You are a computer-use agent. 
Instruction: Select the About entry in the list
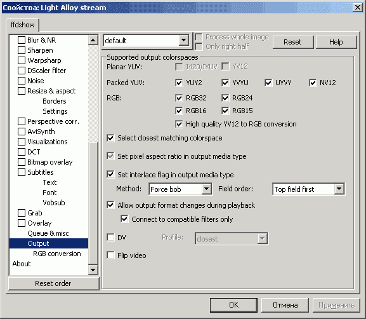point(22,264)
